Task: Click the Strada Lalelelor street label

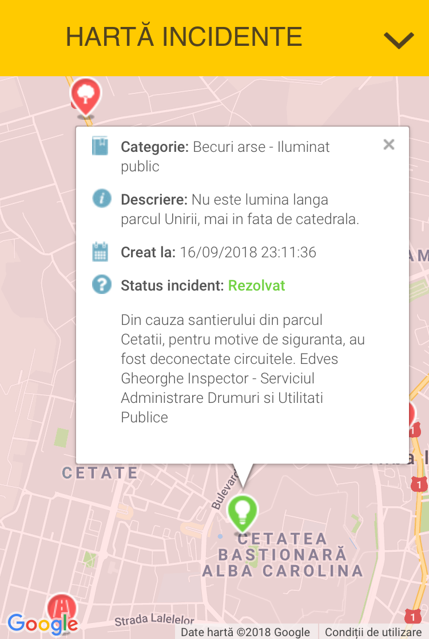Action: pos(154,620)
